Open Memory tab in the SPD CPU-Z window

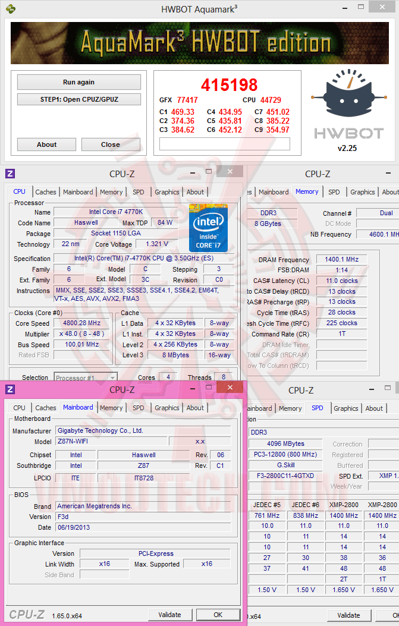click(x=290, y=408)
